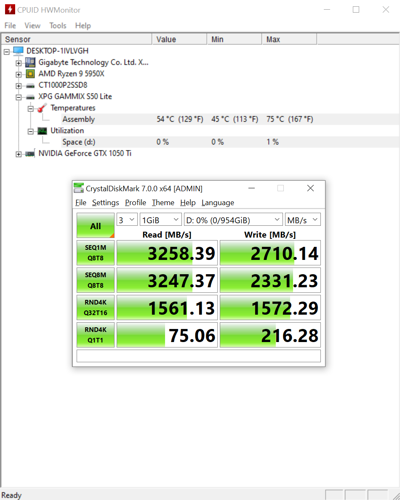The width and height of the screenshot is (400, 500).
Task: Run the SEQ8M Q8T8 test
Action: click(x=96, y=280)
